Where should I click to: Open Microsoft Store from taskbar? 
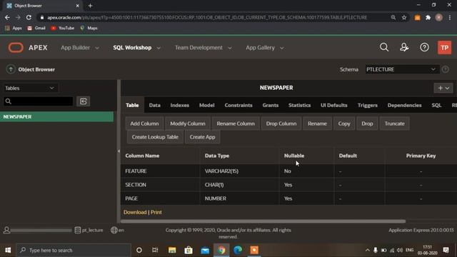coord(189,250)
